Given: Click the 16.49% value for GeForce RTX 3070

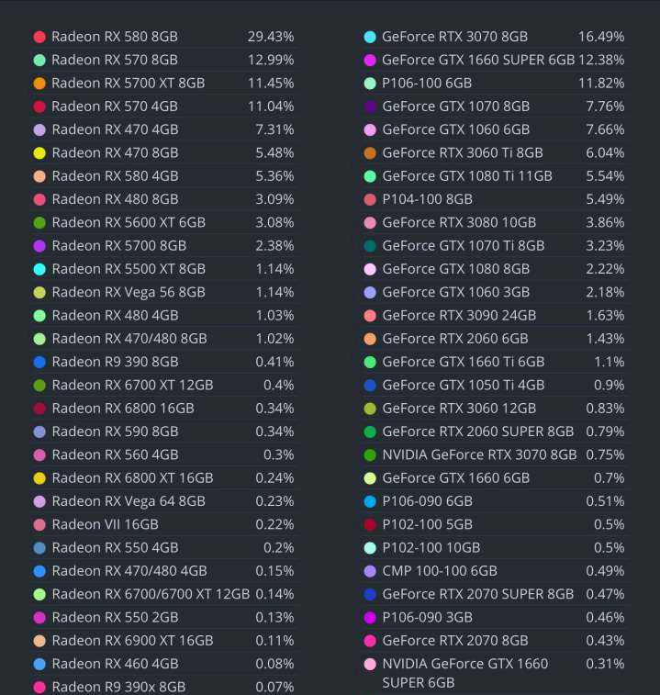Looking at the screenshot, I should 601,37.
